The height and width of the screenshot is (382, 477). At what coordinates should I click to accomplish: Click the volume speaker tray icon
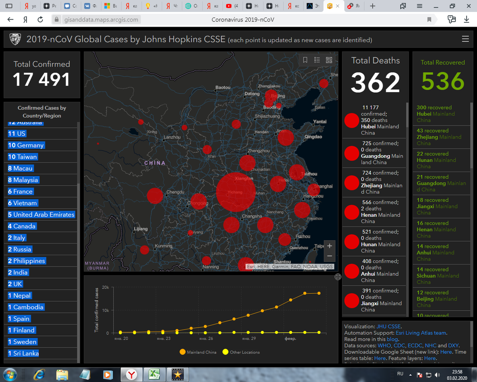tap(438, 375)
